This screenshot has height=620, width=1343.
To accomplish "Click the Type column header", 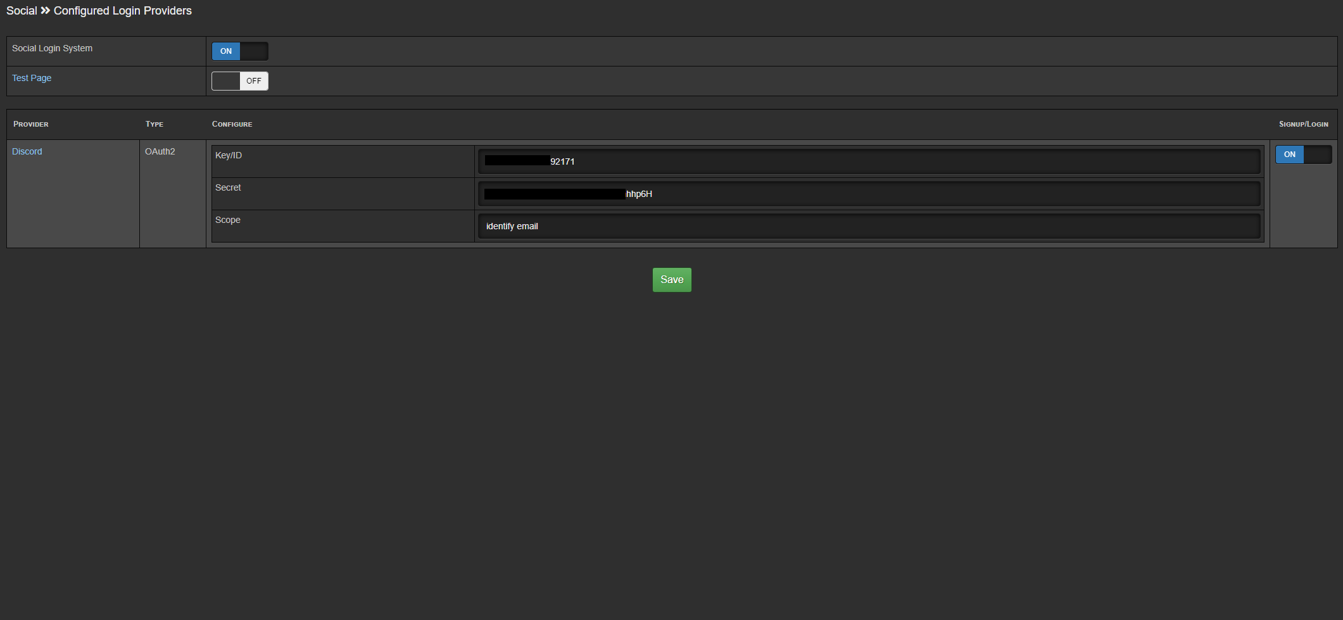I will coord(153,124).
